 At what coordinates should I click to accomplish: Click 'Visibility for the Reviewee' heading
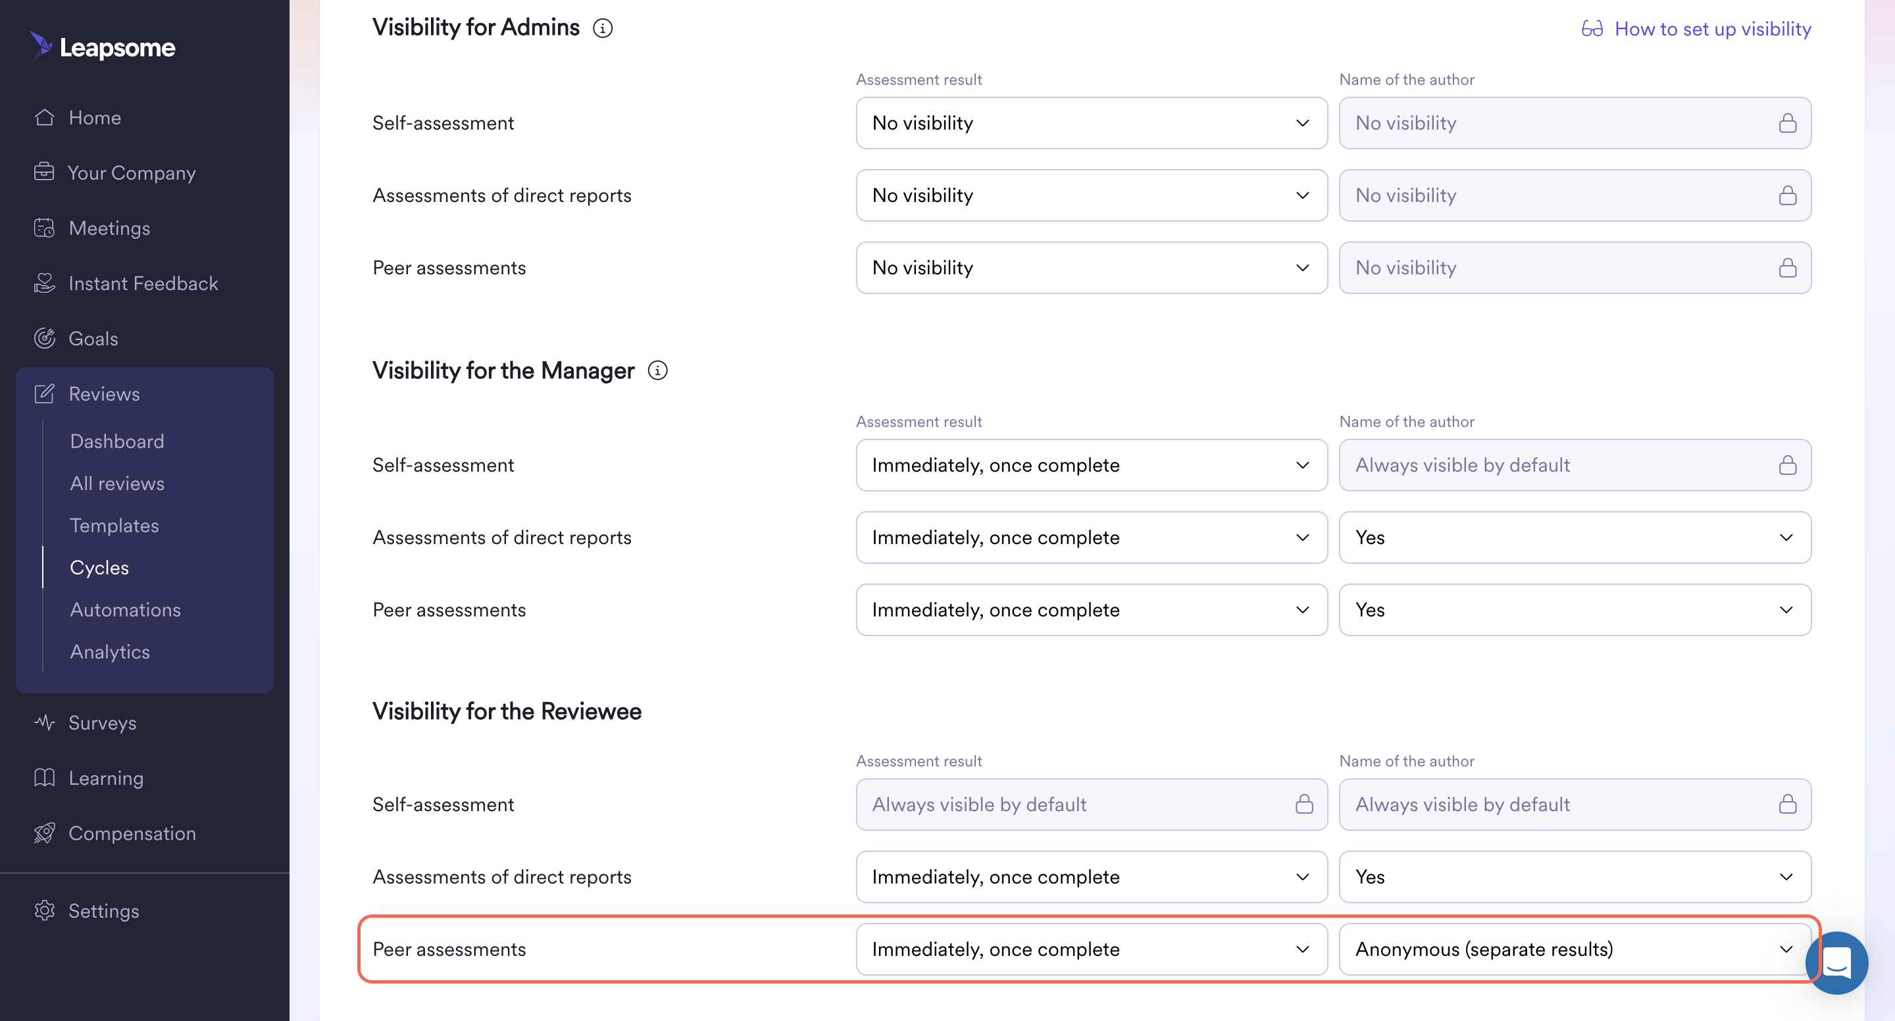click(x=507, y=711)
